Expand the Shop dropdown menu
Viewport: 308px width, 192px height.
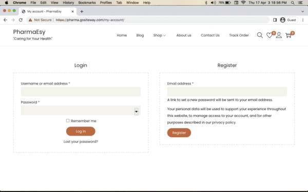point(160,35)
